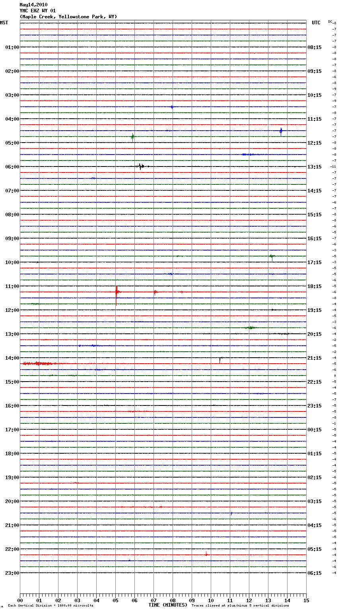Click the second red event at minute 7 near 11:15
Image resolution: width=338 pixels, height=611 pixels.
pos(155,292)
